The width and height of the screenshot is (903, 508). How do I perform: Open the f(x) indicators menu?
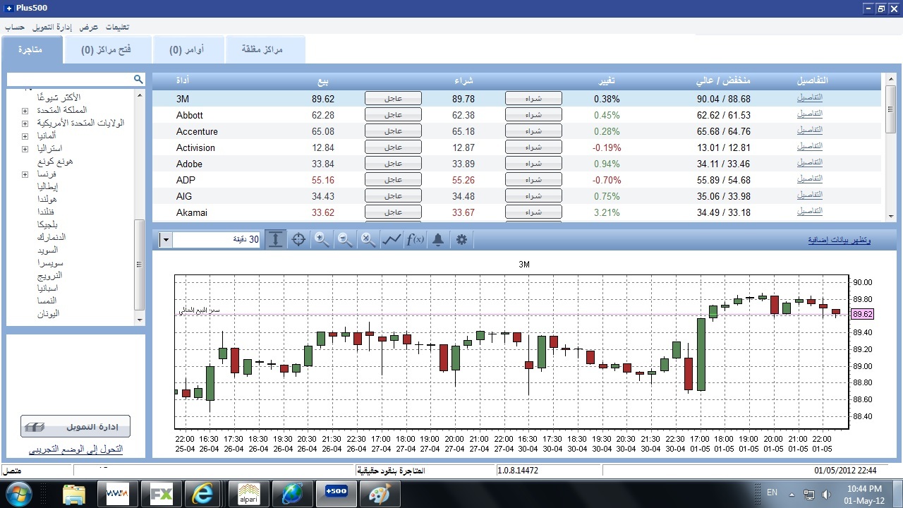click(x=415, y=240)
